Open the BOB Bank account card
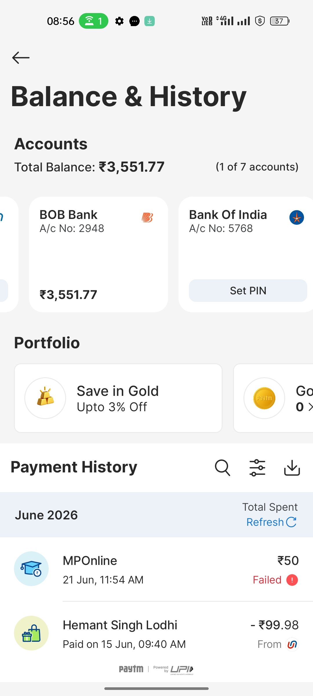313x696 pixels. [99, 254]
